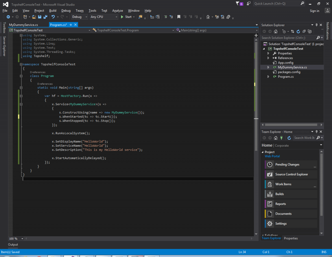Open the Any CPU platform dropdown

click(104, 17)
